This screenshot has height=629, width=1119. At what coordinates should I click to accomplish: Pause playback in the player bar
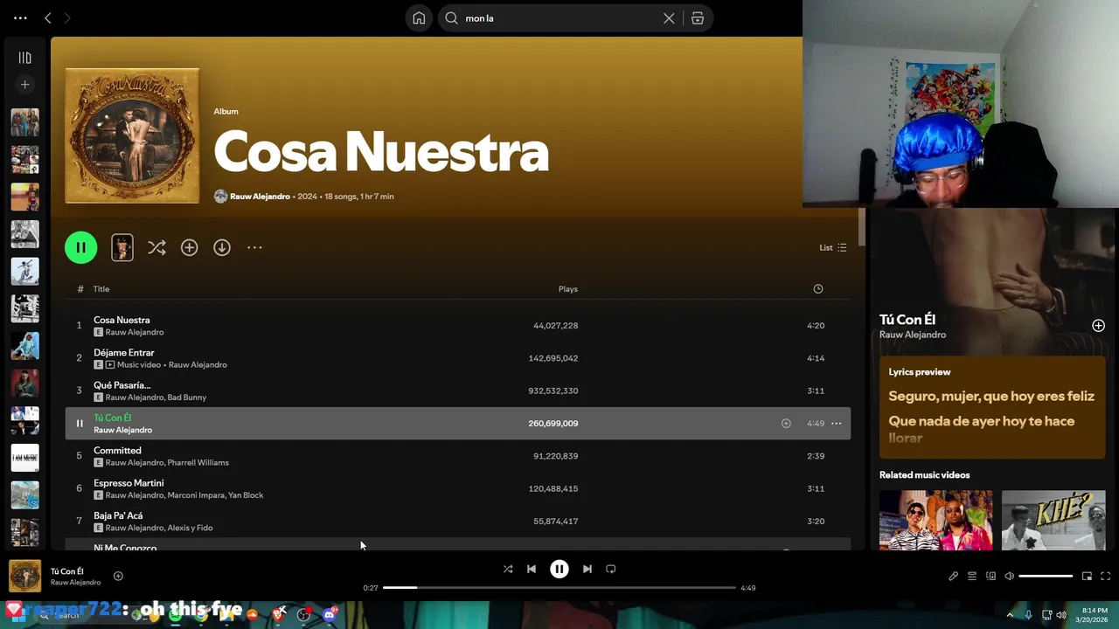[x=559, y=569]
